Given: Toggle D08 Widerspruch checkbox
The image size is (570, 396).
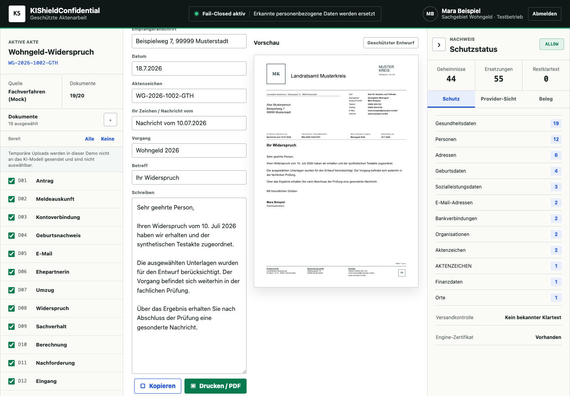Looking at the screenshot, I should [x=11, y=308].
